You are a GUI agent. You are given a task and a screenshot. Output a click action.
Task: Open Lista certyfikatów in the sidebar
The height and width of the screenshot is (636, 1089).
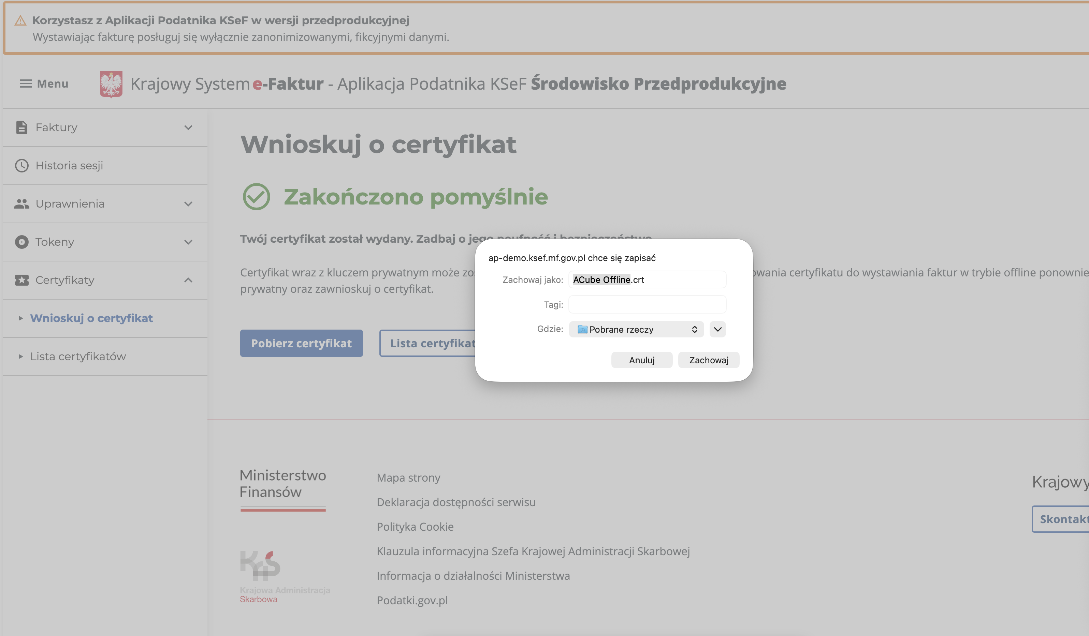(x=78, y=357)
